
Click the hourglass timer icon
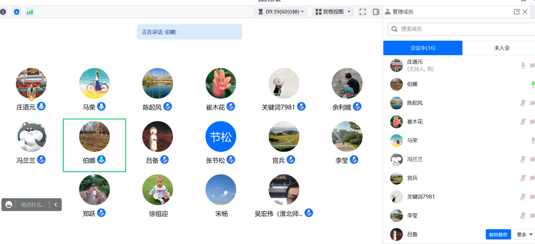261,12
